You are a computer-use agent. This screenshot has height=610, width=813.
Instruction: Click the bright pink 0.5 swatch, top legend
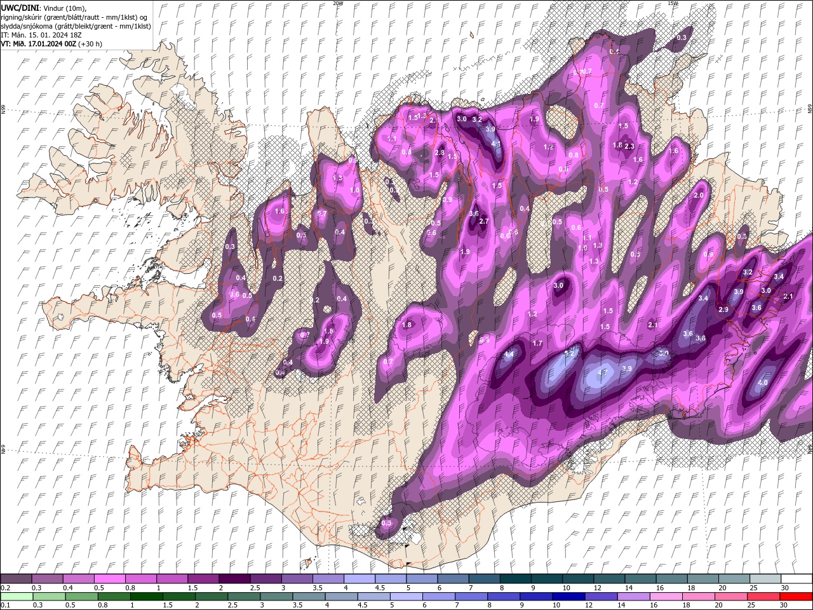(109, 579)
